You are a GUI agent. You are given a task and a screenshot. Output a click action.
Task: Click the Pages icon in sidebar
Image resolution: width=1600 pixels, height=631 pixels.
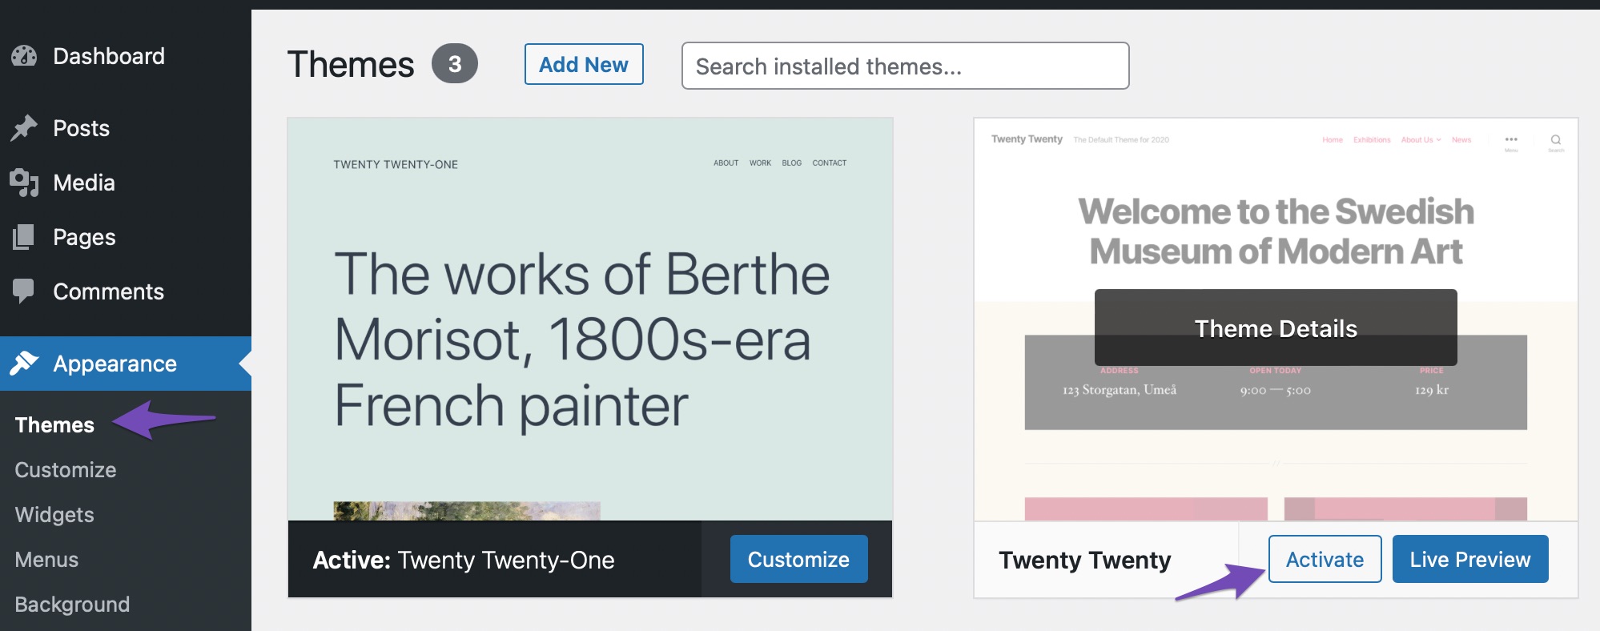[24, 237]
